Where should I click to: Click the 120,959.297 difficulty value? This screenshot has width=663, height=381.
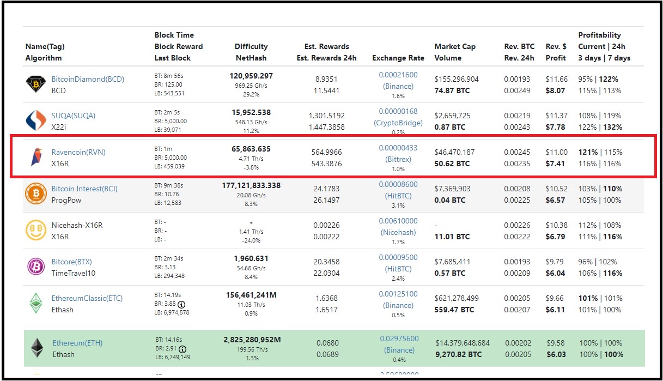point(251,76)
